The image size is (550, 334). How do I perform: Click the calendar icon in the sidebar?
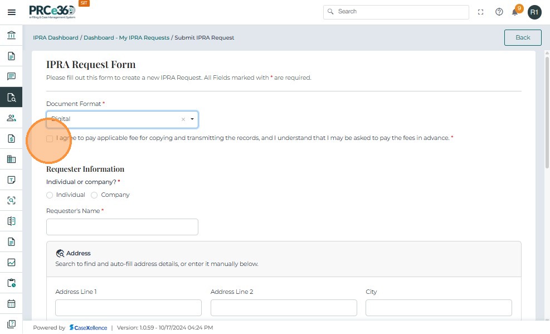click(11, 304)
